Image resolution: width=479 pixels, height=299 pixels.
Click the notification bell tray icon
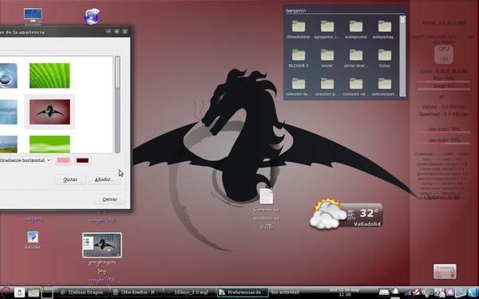click(x=396, y=292)
